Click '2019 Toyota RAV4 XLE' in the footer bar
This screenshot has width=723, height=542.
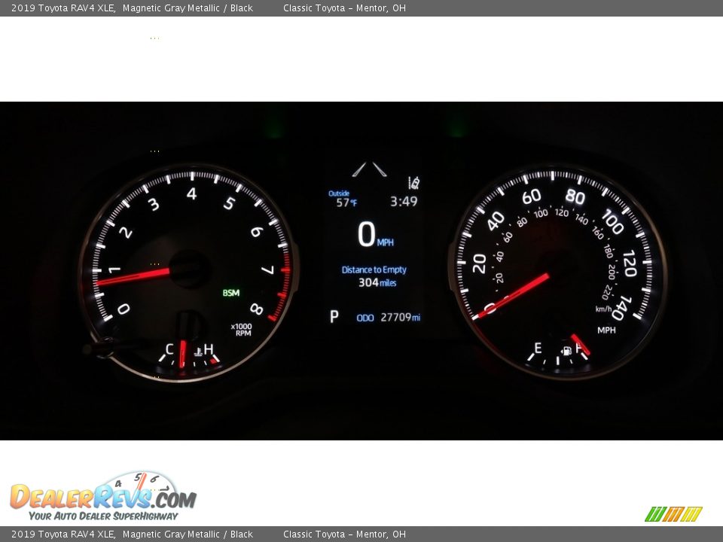(x=63, y=534)
